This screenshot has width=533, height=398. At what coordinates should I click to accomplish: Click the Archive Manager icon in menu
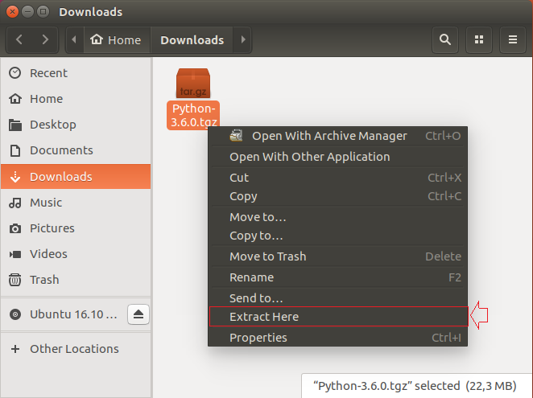pyautogui.click(x=236, y=136)
